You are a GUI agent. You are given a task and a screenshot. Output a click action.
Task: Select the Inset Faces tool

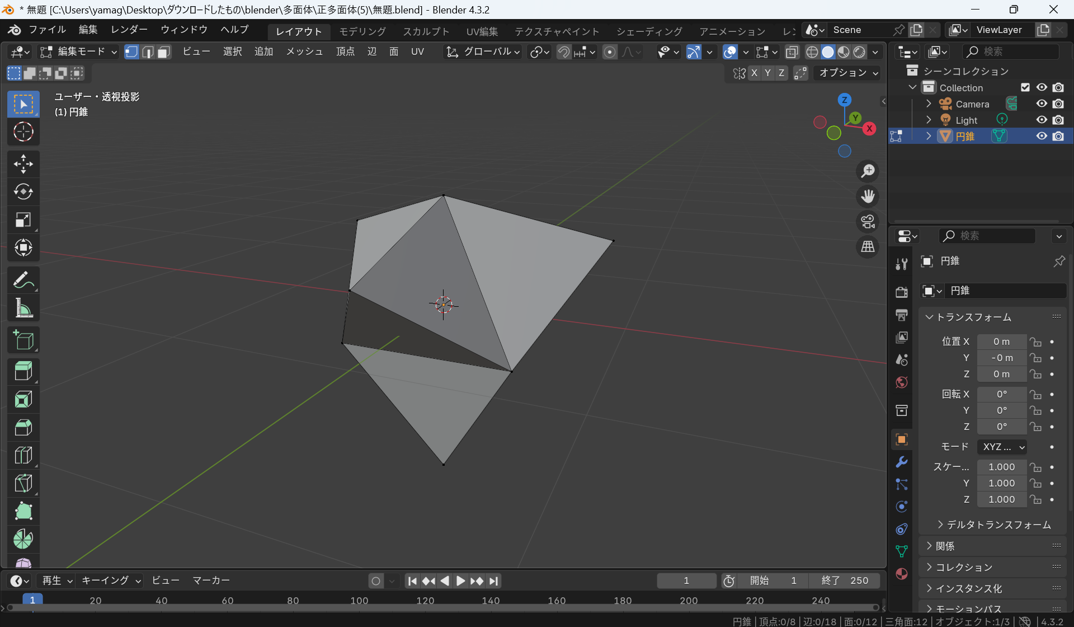pyautogui.click(x=23, y=400)
